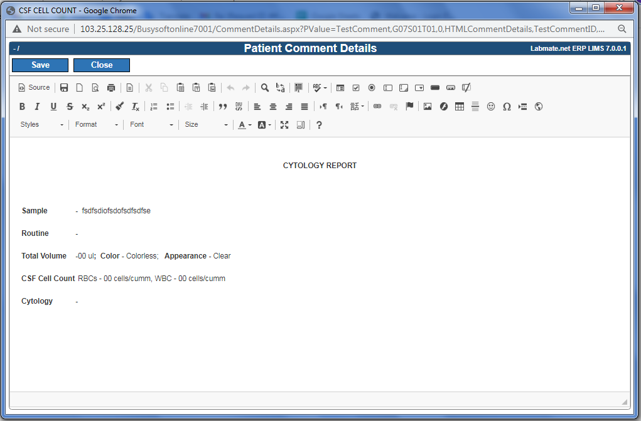This screenshot has width=641, height=421.
Task: Insert a Selection Field
Action: pyautogui.click(x=419, y=87)
